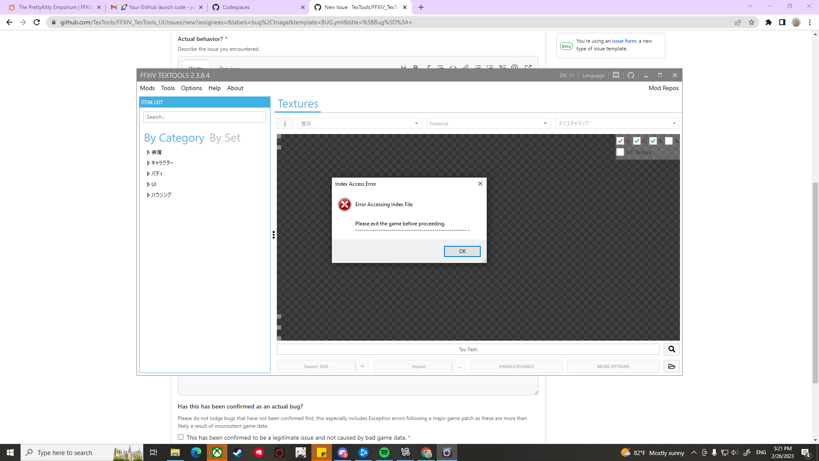
Task: Click the magnifier icon next to Tex Path
Action: coord(671,349)
